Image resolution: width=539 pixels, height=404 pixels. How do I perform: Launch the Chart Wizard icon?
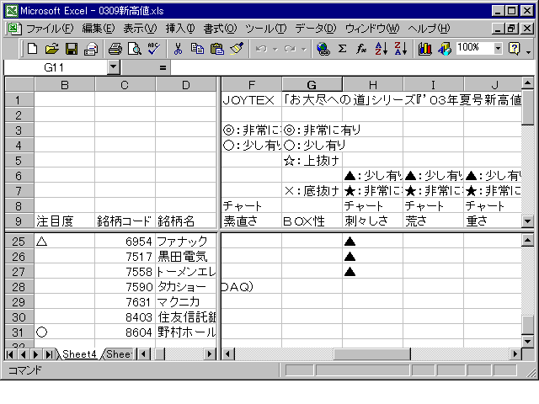click(424, 49)
